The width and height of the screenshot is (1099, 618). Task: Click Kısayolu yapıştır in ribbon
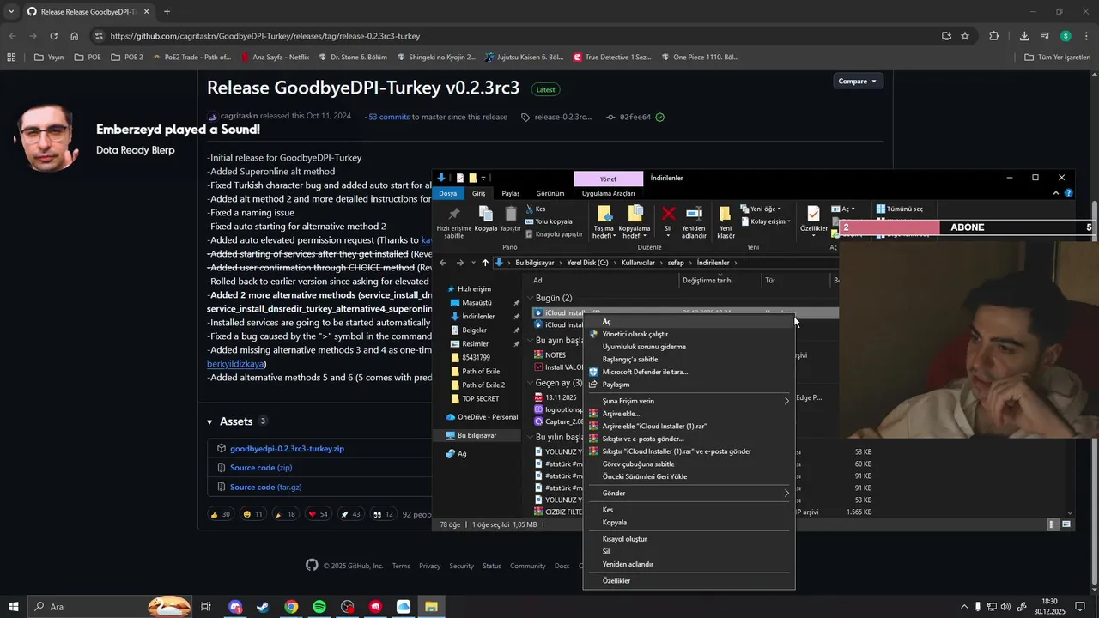pos(554,233)
